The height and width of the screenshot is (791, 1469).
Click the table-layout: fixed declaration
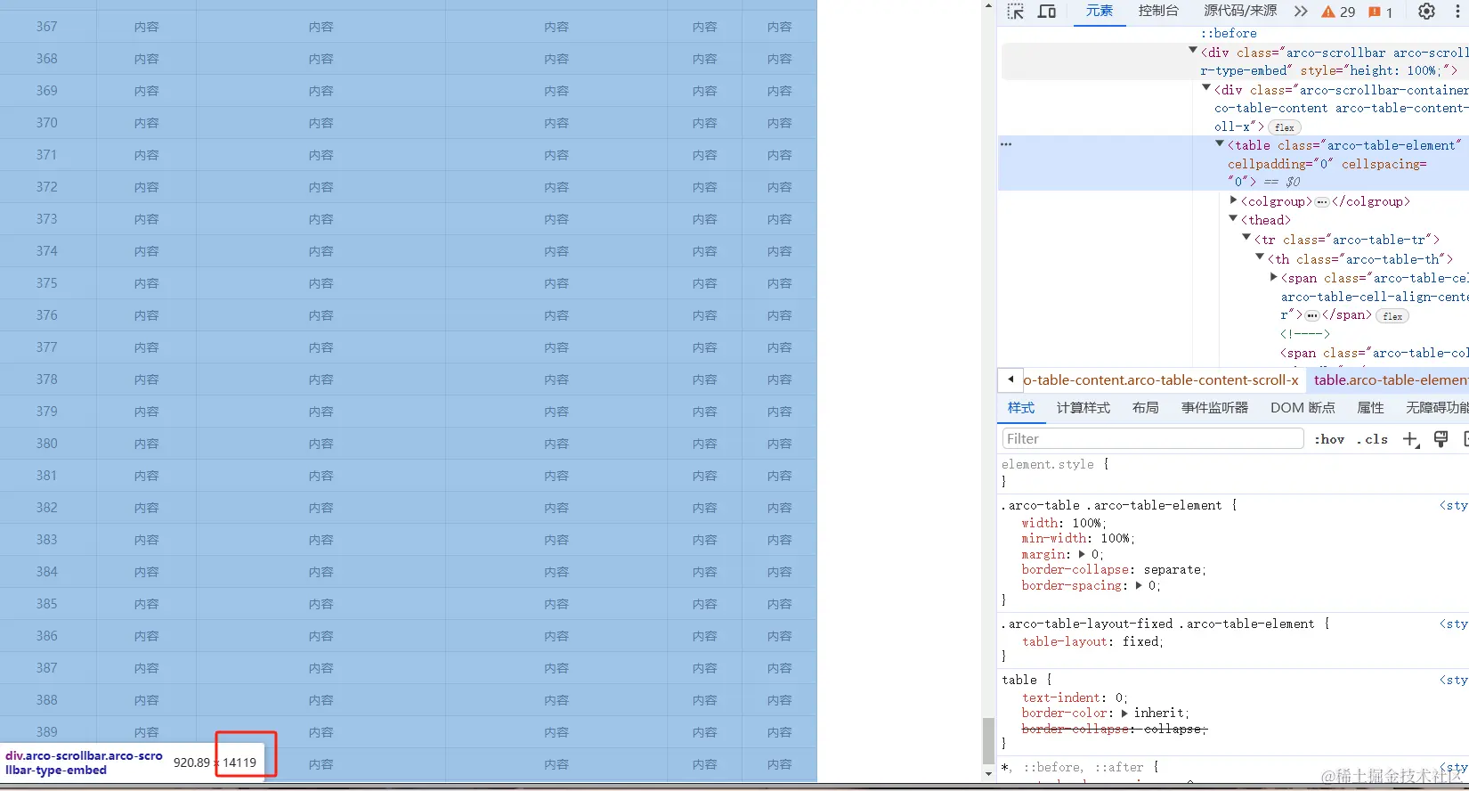click(1092, 641)
